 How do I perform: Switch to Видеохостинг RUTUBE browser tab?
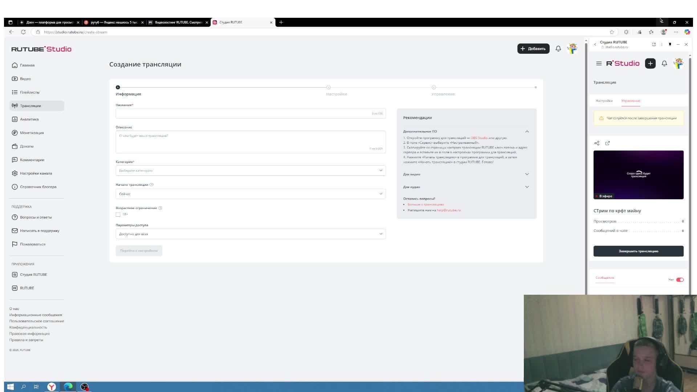(178, 23)
